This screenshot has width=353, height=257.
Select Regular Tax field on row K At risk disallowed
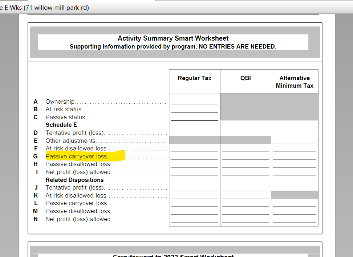195,195
